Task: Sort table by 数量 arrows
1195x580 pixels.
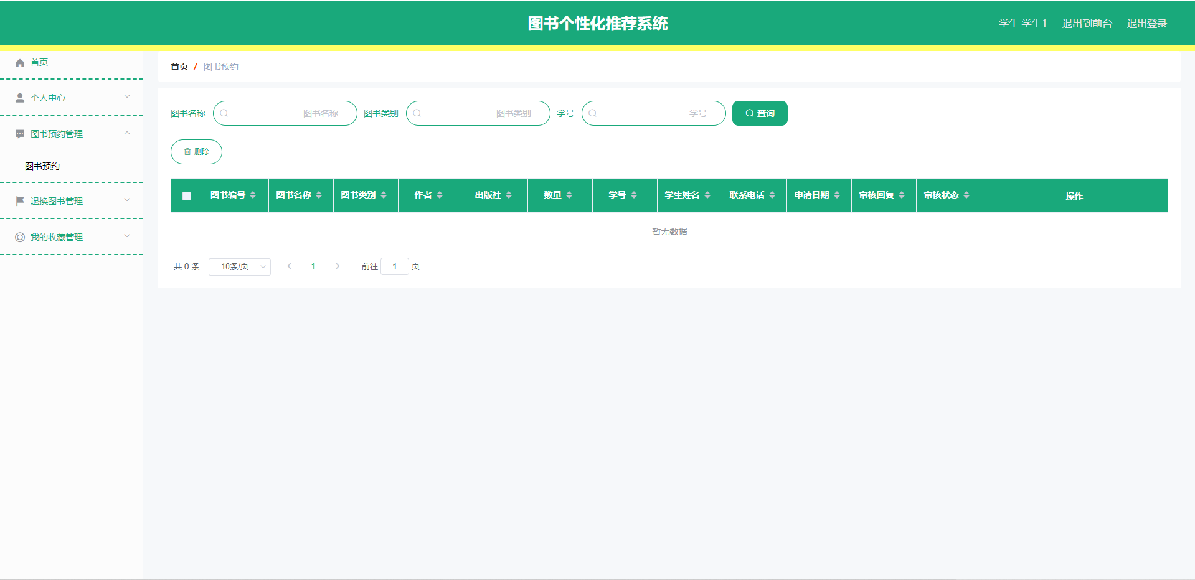Action: (x=569, y=195)
